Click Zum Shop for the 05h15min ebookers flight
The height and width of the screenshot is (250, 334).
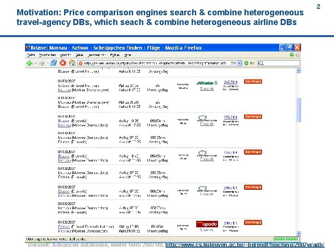(x=253, y=152)
